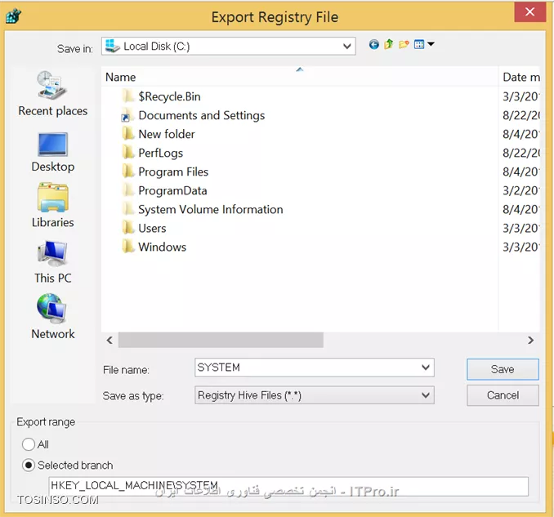The height and width of the screenshot is (517, 554).
Task: Click the selected branch path field
Action: (288, 486)
